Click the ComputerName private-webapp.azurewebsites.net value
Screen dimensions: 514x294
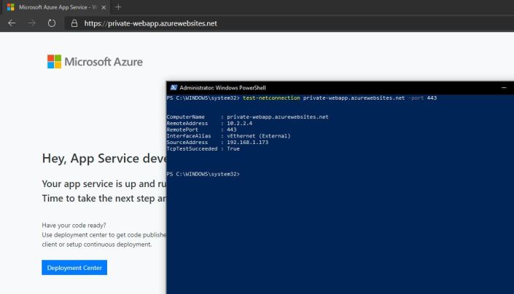(x=278, y=116)
